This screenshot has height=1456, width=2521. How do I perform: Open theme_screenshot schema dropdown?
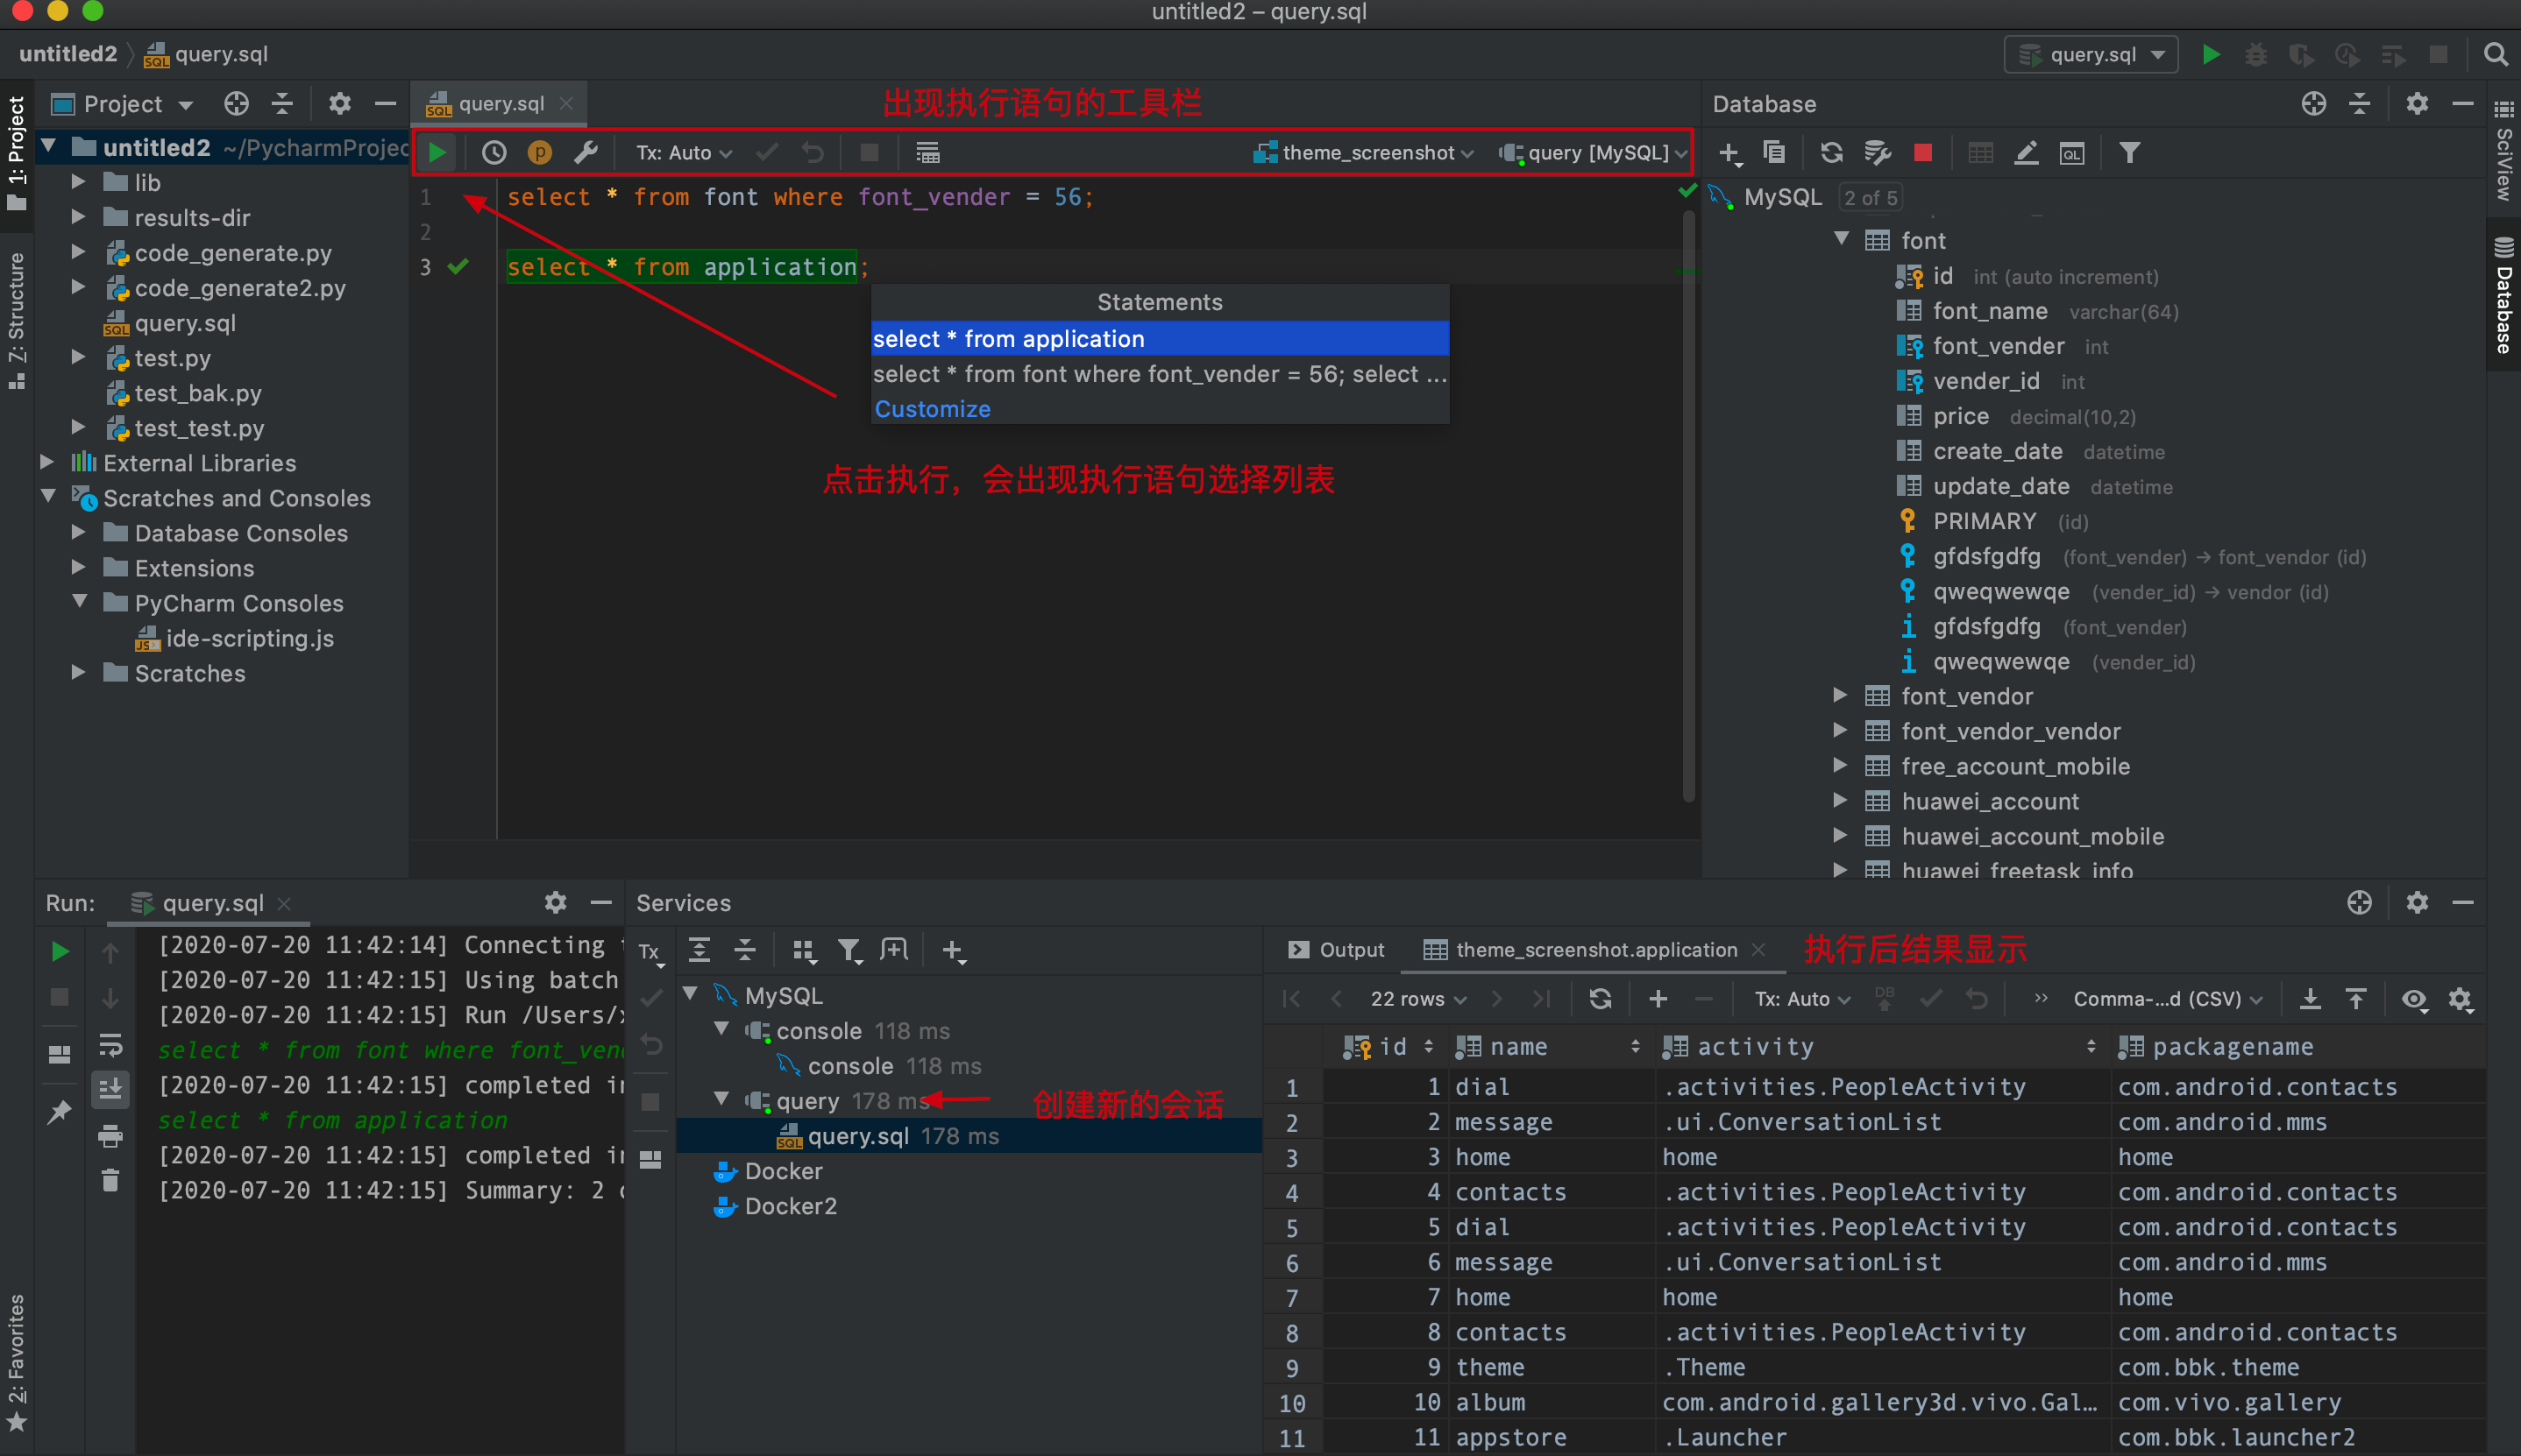coord(1362,153)
